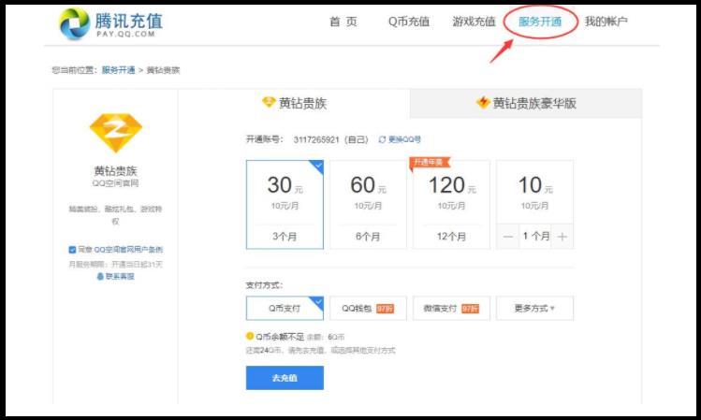Click the Tencent Pay logo

[111, 24]
